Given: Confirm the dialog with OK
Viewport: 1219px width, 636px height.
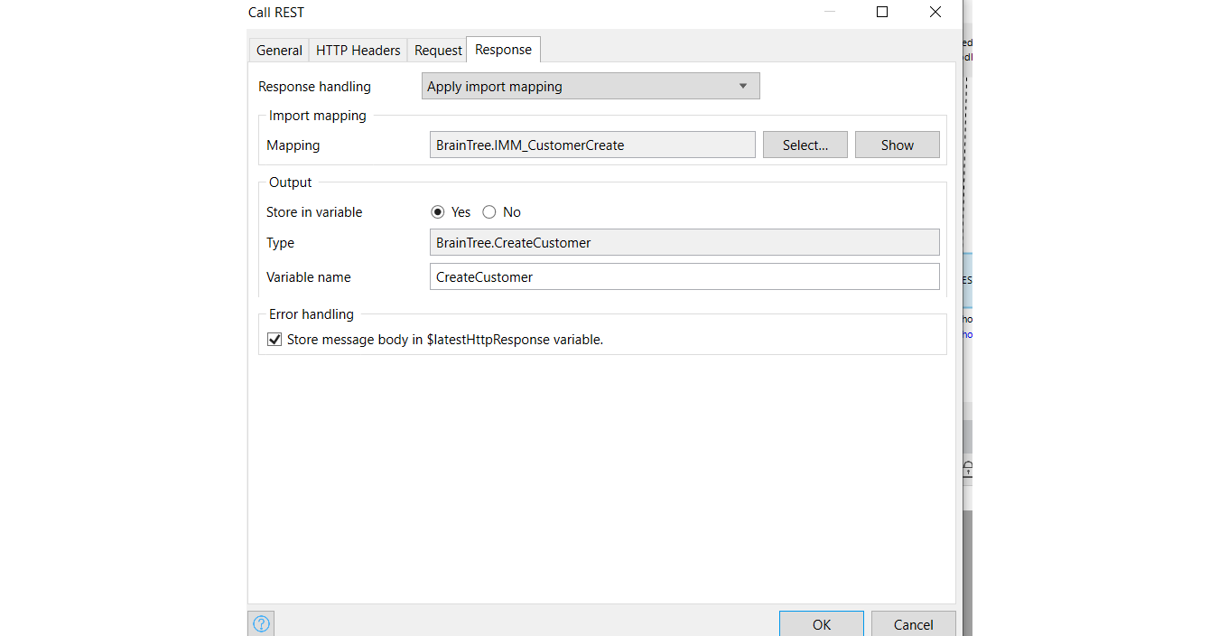Looking at the screenshot, I should [821, 624].
